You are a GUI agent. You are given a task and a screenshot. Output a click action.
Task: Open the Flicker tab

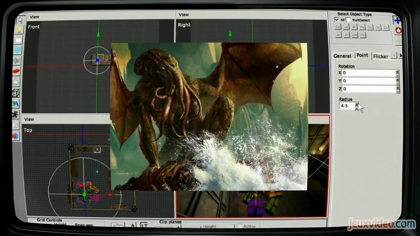click(381, 56)
